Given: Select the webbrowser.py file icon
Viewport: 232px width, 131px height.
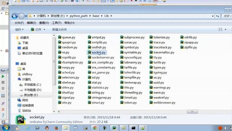Looking at the screenshot, I should 151,103.
